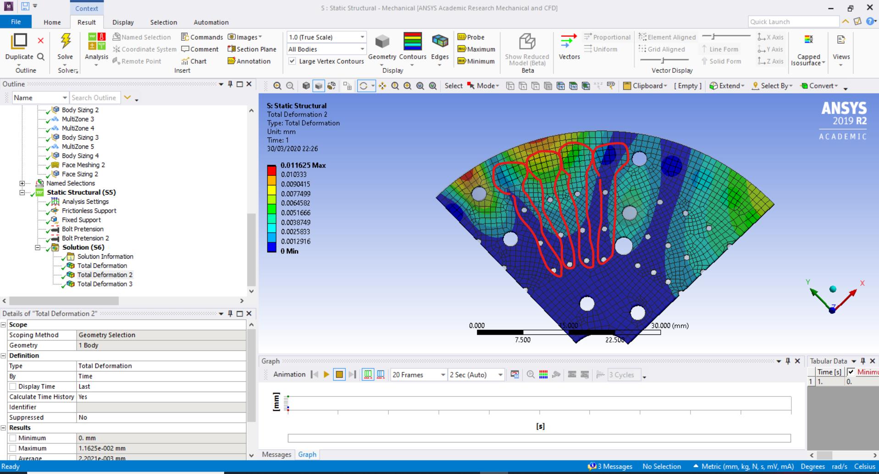Open the Contours color band icon
This screenshot has width=879, height=474.
point(412,41)
